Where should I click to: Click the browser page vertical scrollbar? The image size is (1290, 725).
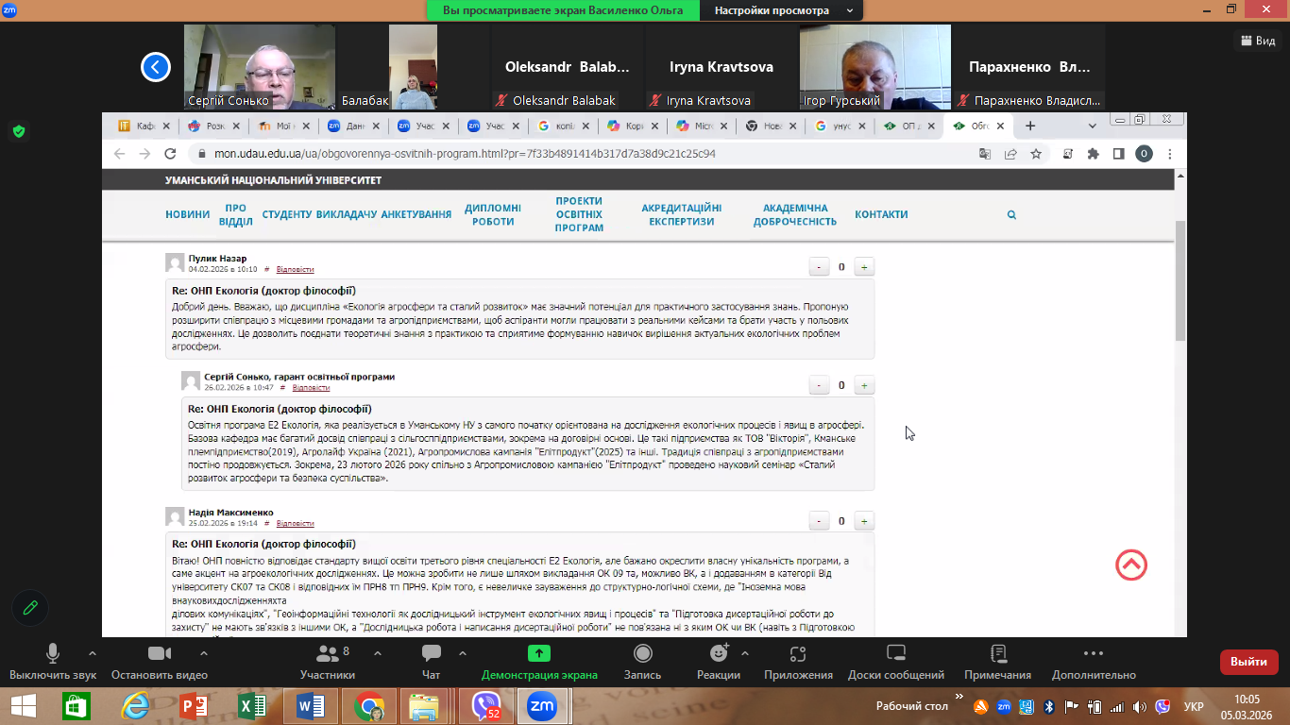coord(1180,283)
